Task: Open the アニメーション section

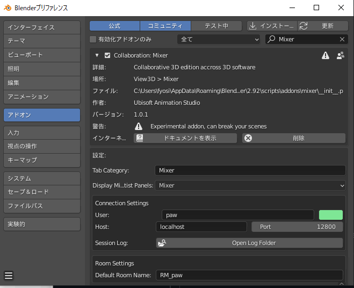Action: (x=42, y=97)
